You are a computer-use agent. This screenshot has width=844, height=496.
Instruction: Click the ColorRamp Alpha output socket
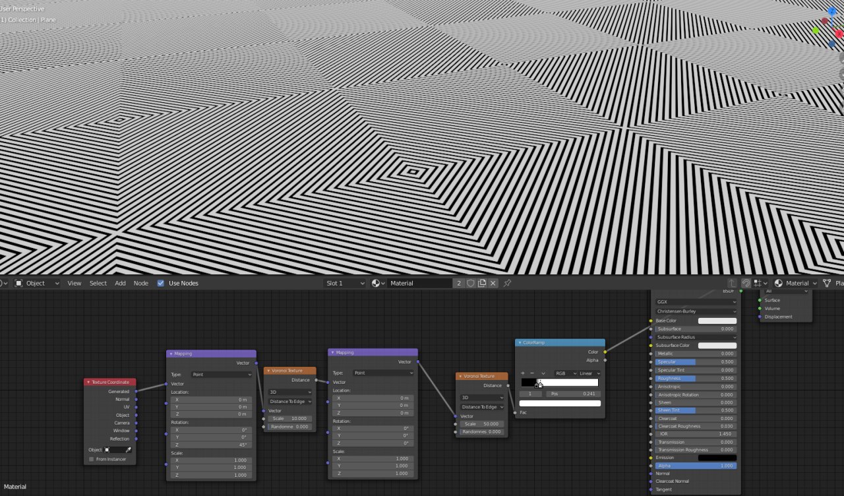pos(605,360)
